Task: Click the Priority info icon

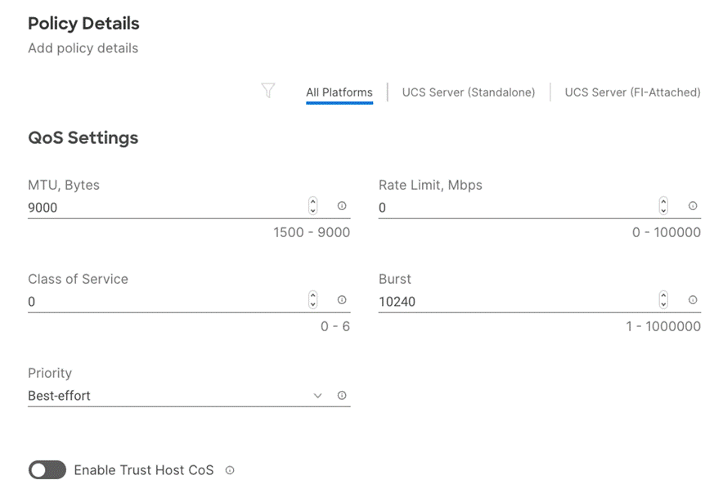Action: [344, 395]
